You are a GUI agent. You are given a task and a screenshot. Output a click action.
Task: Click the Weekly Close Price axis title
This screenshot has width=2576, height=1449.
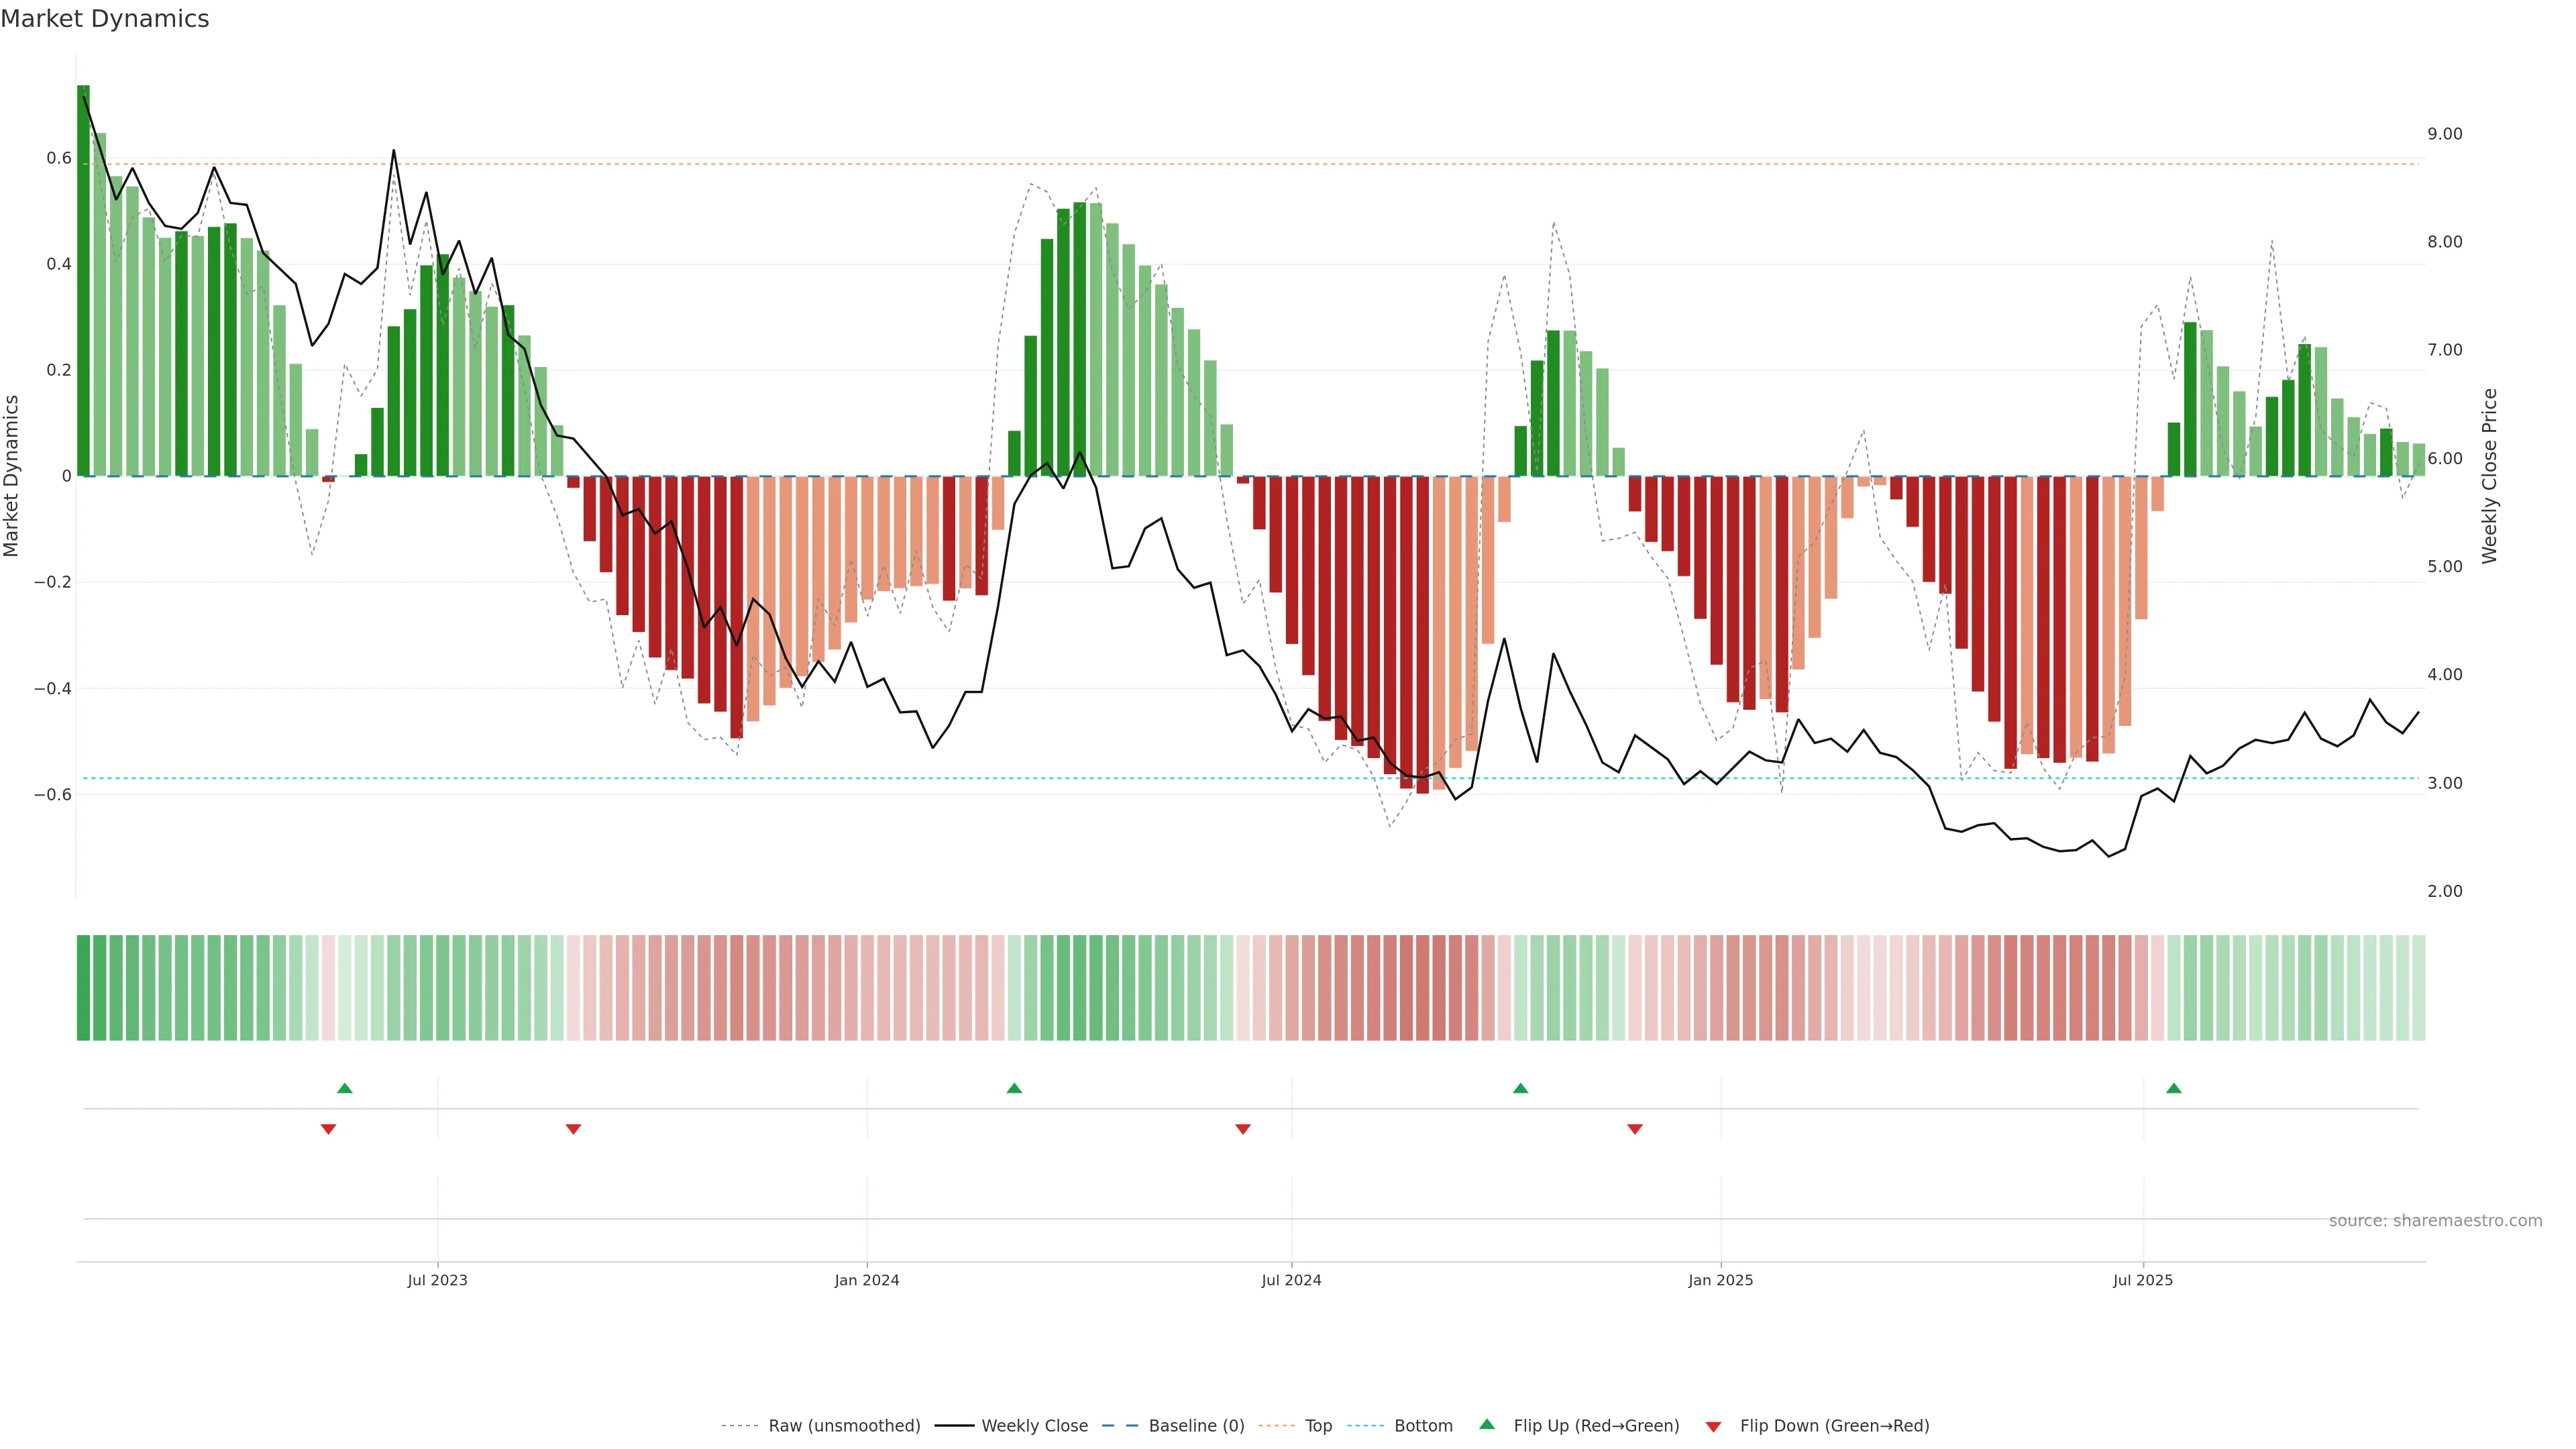point(2489,476)
